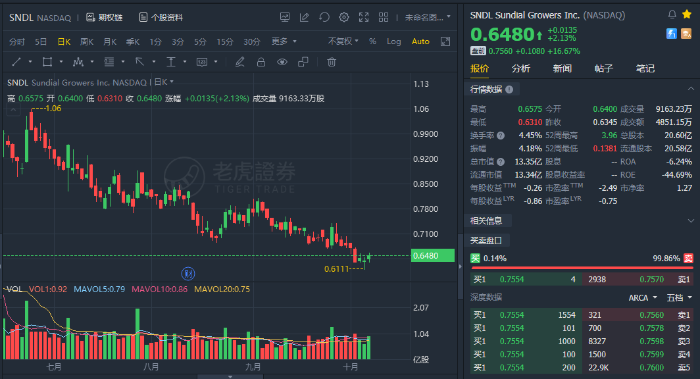The image size is (700, 379).
Task: Toggle the Auto scale axis
Action: 420,41
